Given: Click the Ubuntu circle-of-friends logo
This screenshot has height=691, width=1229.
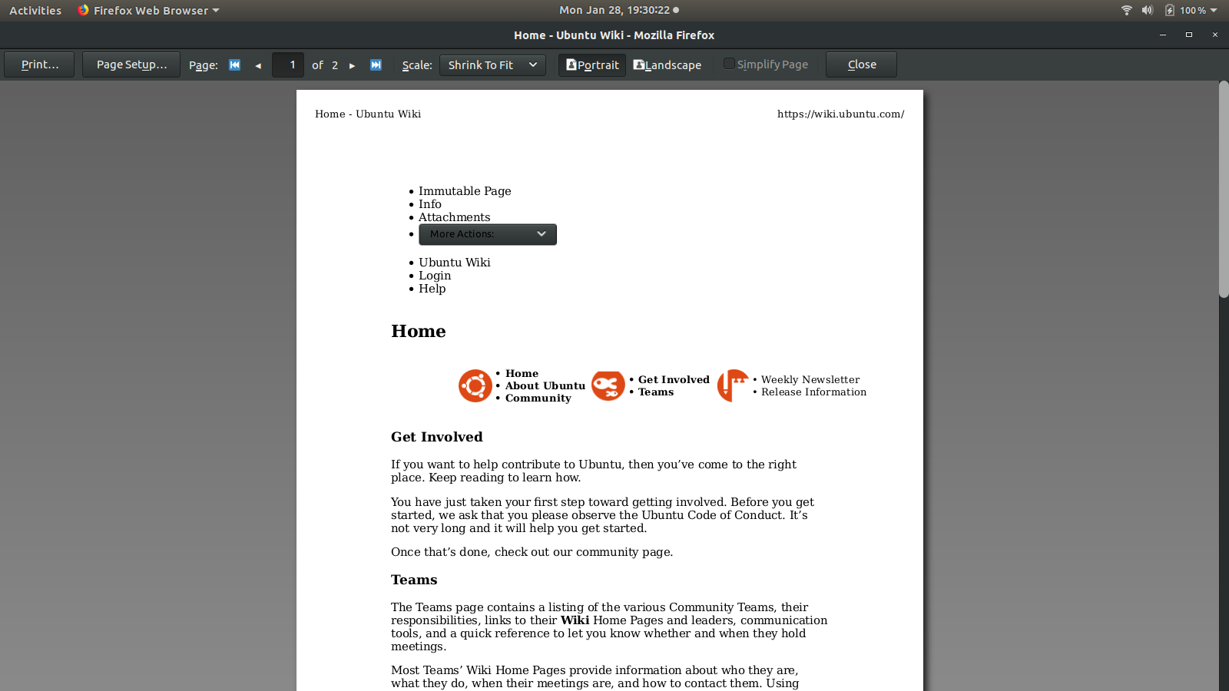Looking at the screenshot, I should (x=475, y=385).
